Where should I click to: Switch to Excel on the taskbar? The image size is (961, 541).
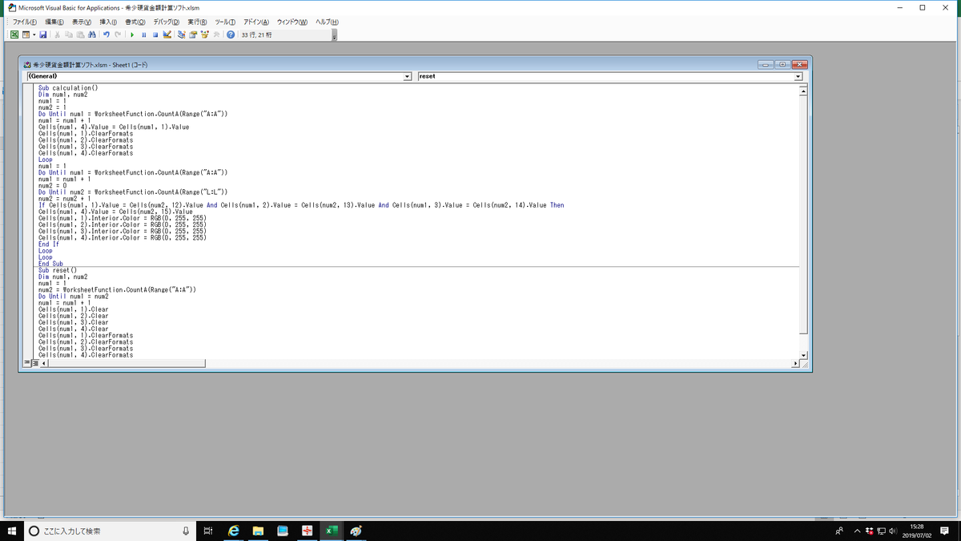[331, 531]
